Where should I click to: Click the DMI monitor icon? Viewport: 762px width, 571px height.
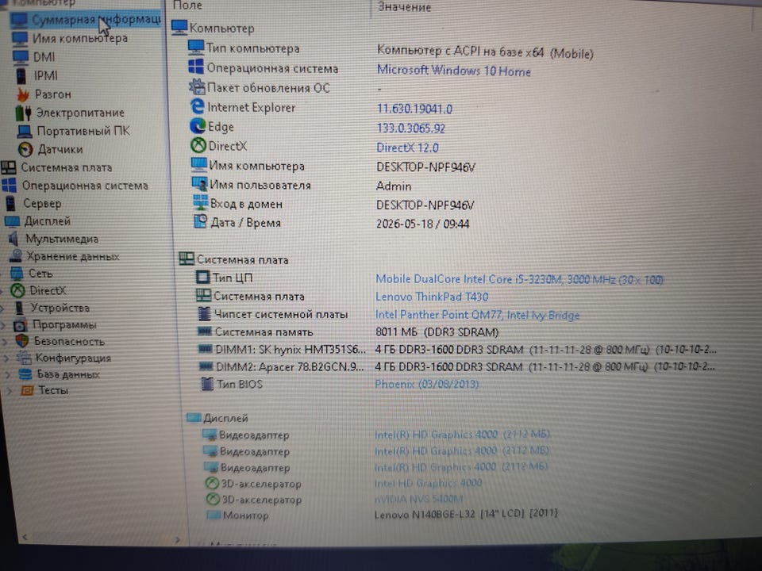pos(21,57)
